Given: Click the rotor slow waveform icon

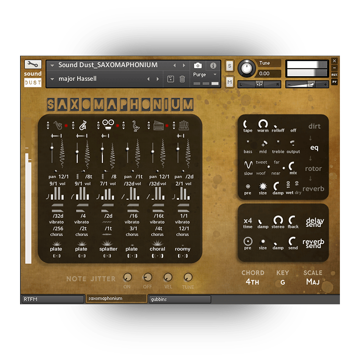Looking at the screenshot, I should click(x=248, y=164).
